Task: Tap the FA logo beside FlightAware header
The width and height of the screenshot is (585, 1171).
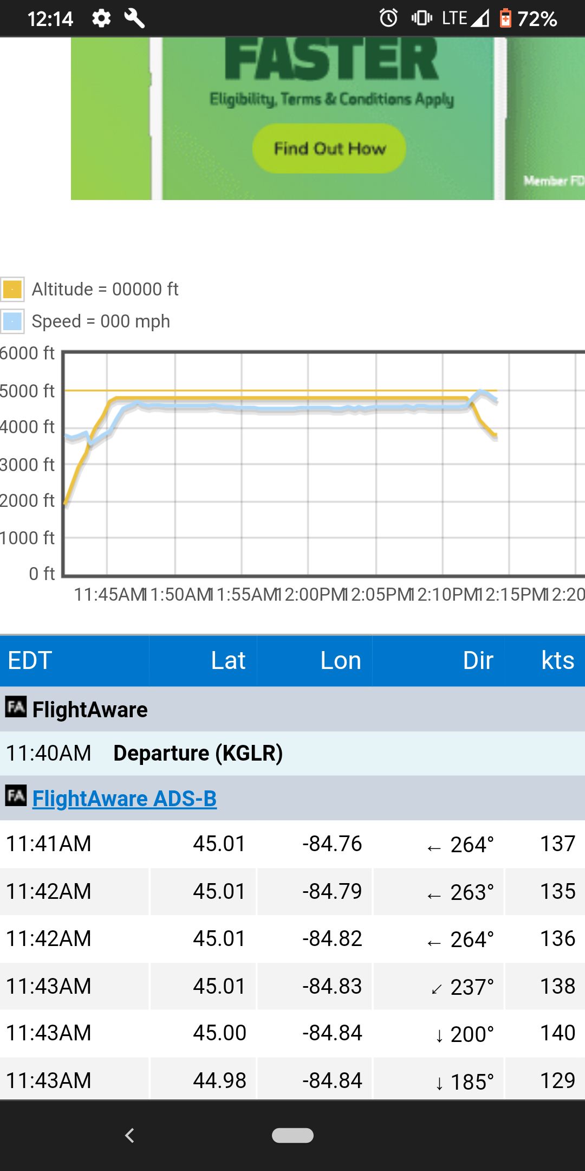Action: [x=16, y=707]
